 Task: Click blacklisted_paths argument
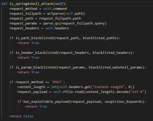pos(100,38)
